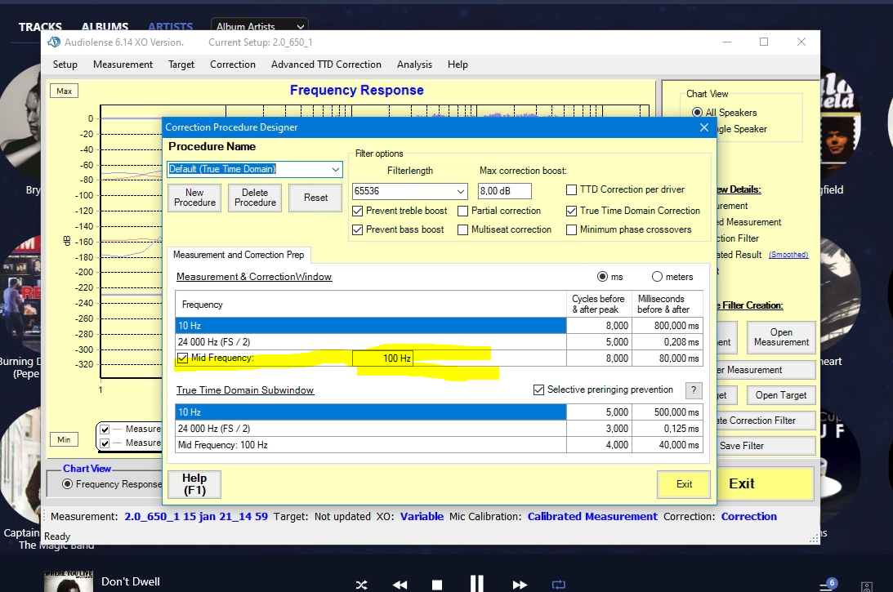This screenshot has width=893, height=592.
Task: Enable the Partial correction checkbox
Action: pos(463,211)
